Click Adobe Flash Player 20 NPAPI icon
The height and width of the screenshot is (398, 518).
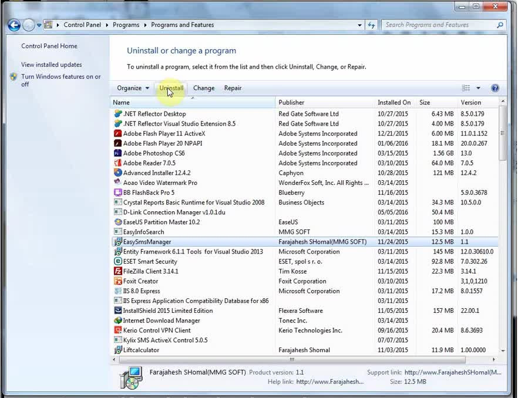(x=117, y=143)
